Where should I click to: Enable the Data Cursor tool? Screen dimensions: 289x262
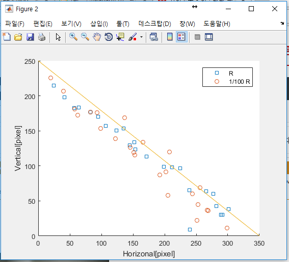click(x=120, y=37)
